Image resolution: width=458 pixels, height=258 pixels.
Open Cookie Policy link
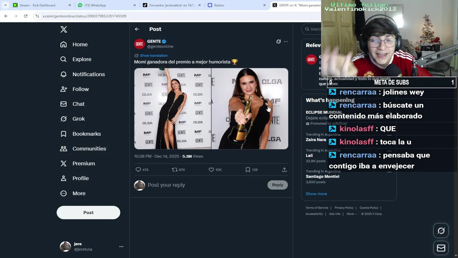click(369, 208)
